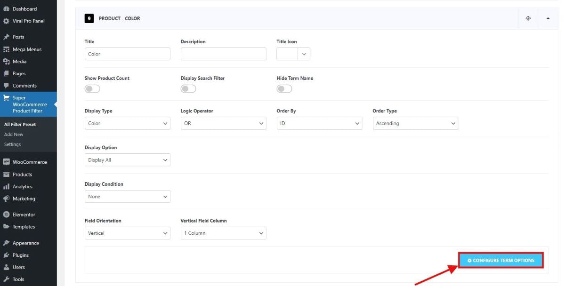Click the Products box icon
565x286 pixels.
click(6, 175)
